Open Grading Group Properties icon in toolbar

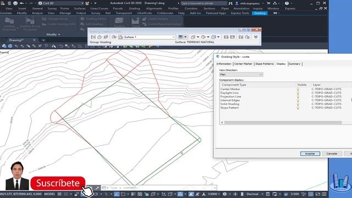click(241, 37)
